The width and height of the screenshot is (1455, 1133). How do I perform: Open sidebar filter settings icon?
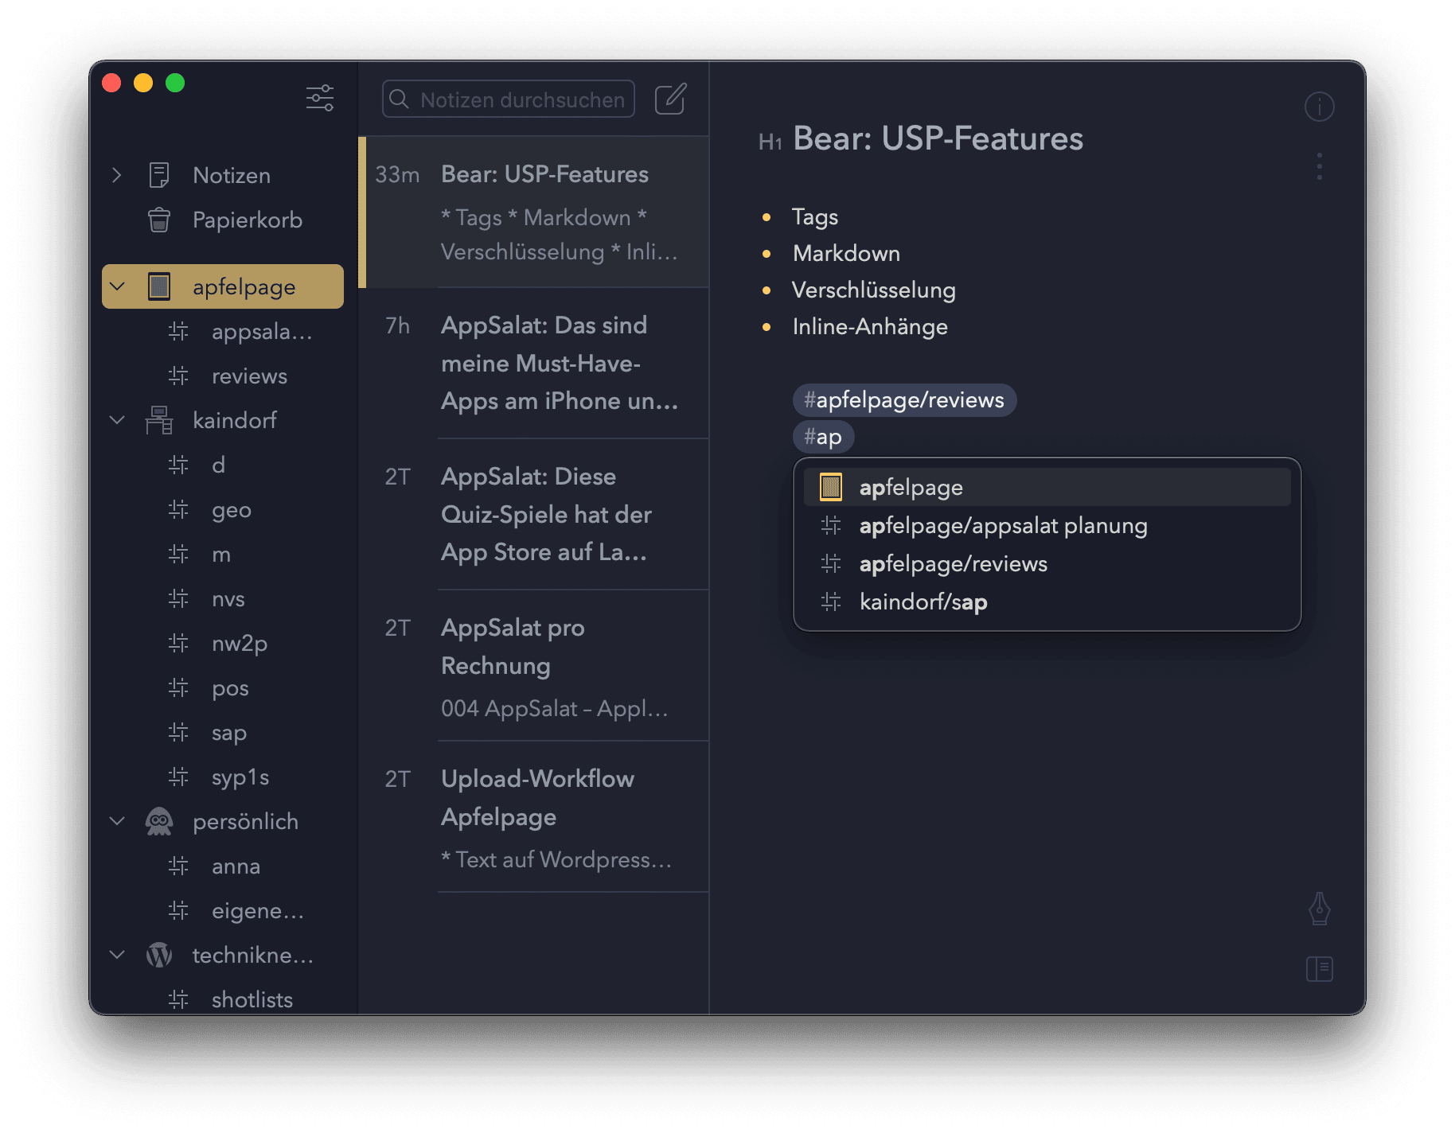pos(320,98)
